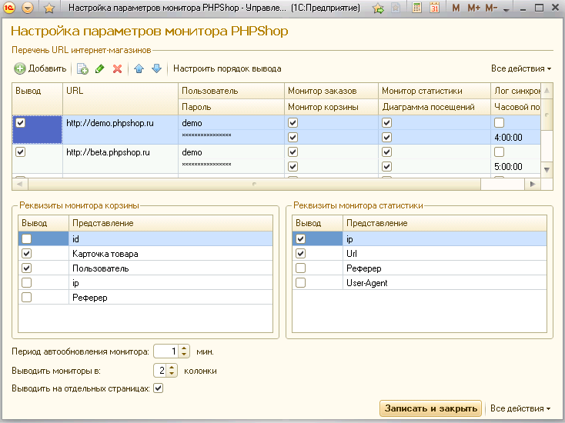The image size is (565, 423).
Task: Click the favorites star icon in title bar
Action: pyautogui.click(x=48, y=8)
